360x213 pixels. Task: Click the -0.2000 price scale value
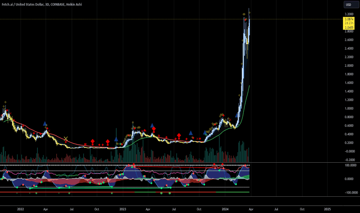click(x=350, y=160)
